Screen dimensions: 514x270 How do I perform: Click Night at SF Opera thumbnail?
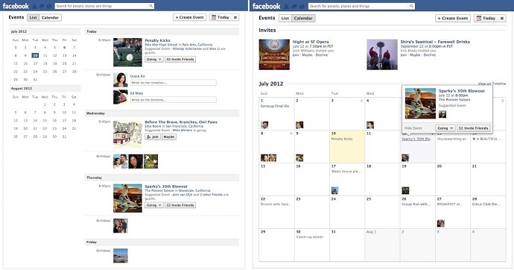point(274,54)
